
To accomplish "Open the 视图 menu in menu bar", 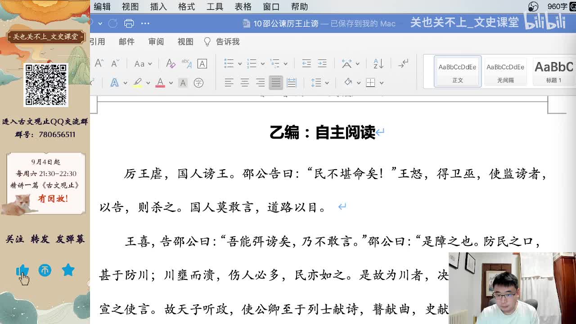I will (130, 7).
